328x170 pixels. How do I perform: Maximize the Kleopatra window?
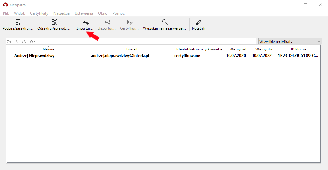[306, 5]
